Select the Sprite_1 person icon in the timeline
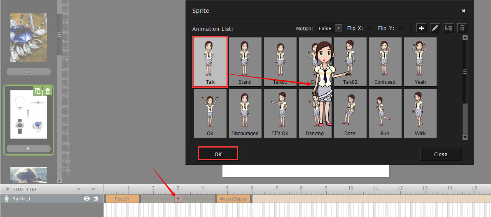 (x=6, y=199)
